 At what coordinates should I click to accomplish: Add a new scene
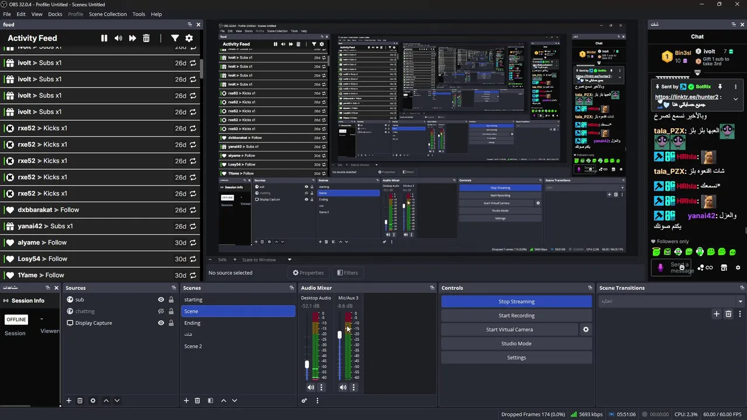187,401
